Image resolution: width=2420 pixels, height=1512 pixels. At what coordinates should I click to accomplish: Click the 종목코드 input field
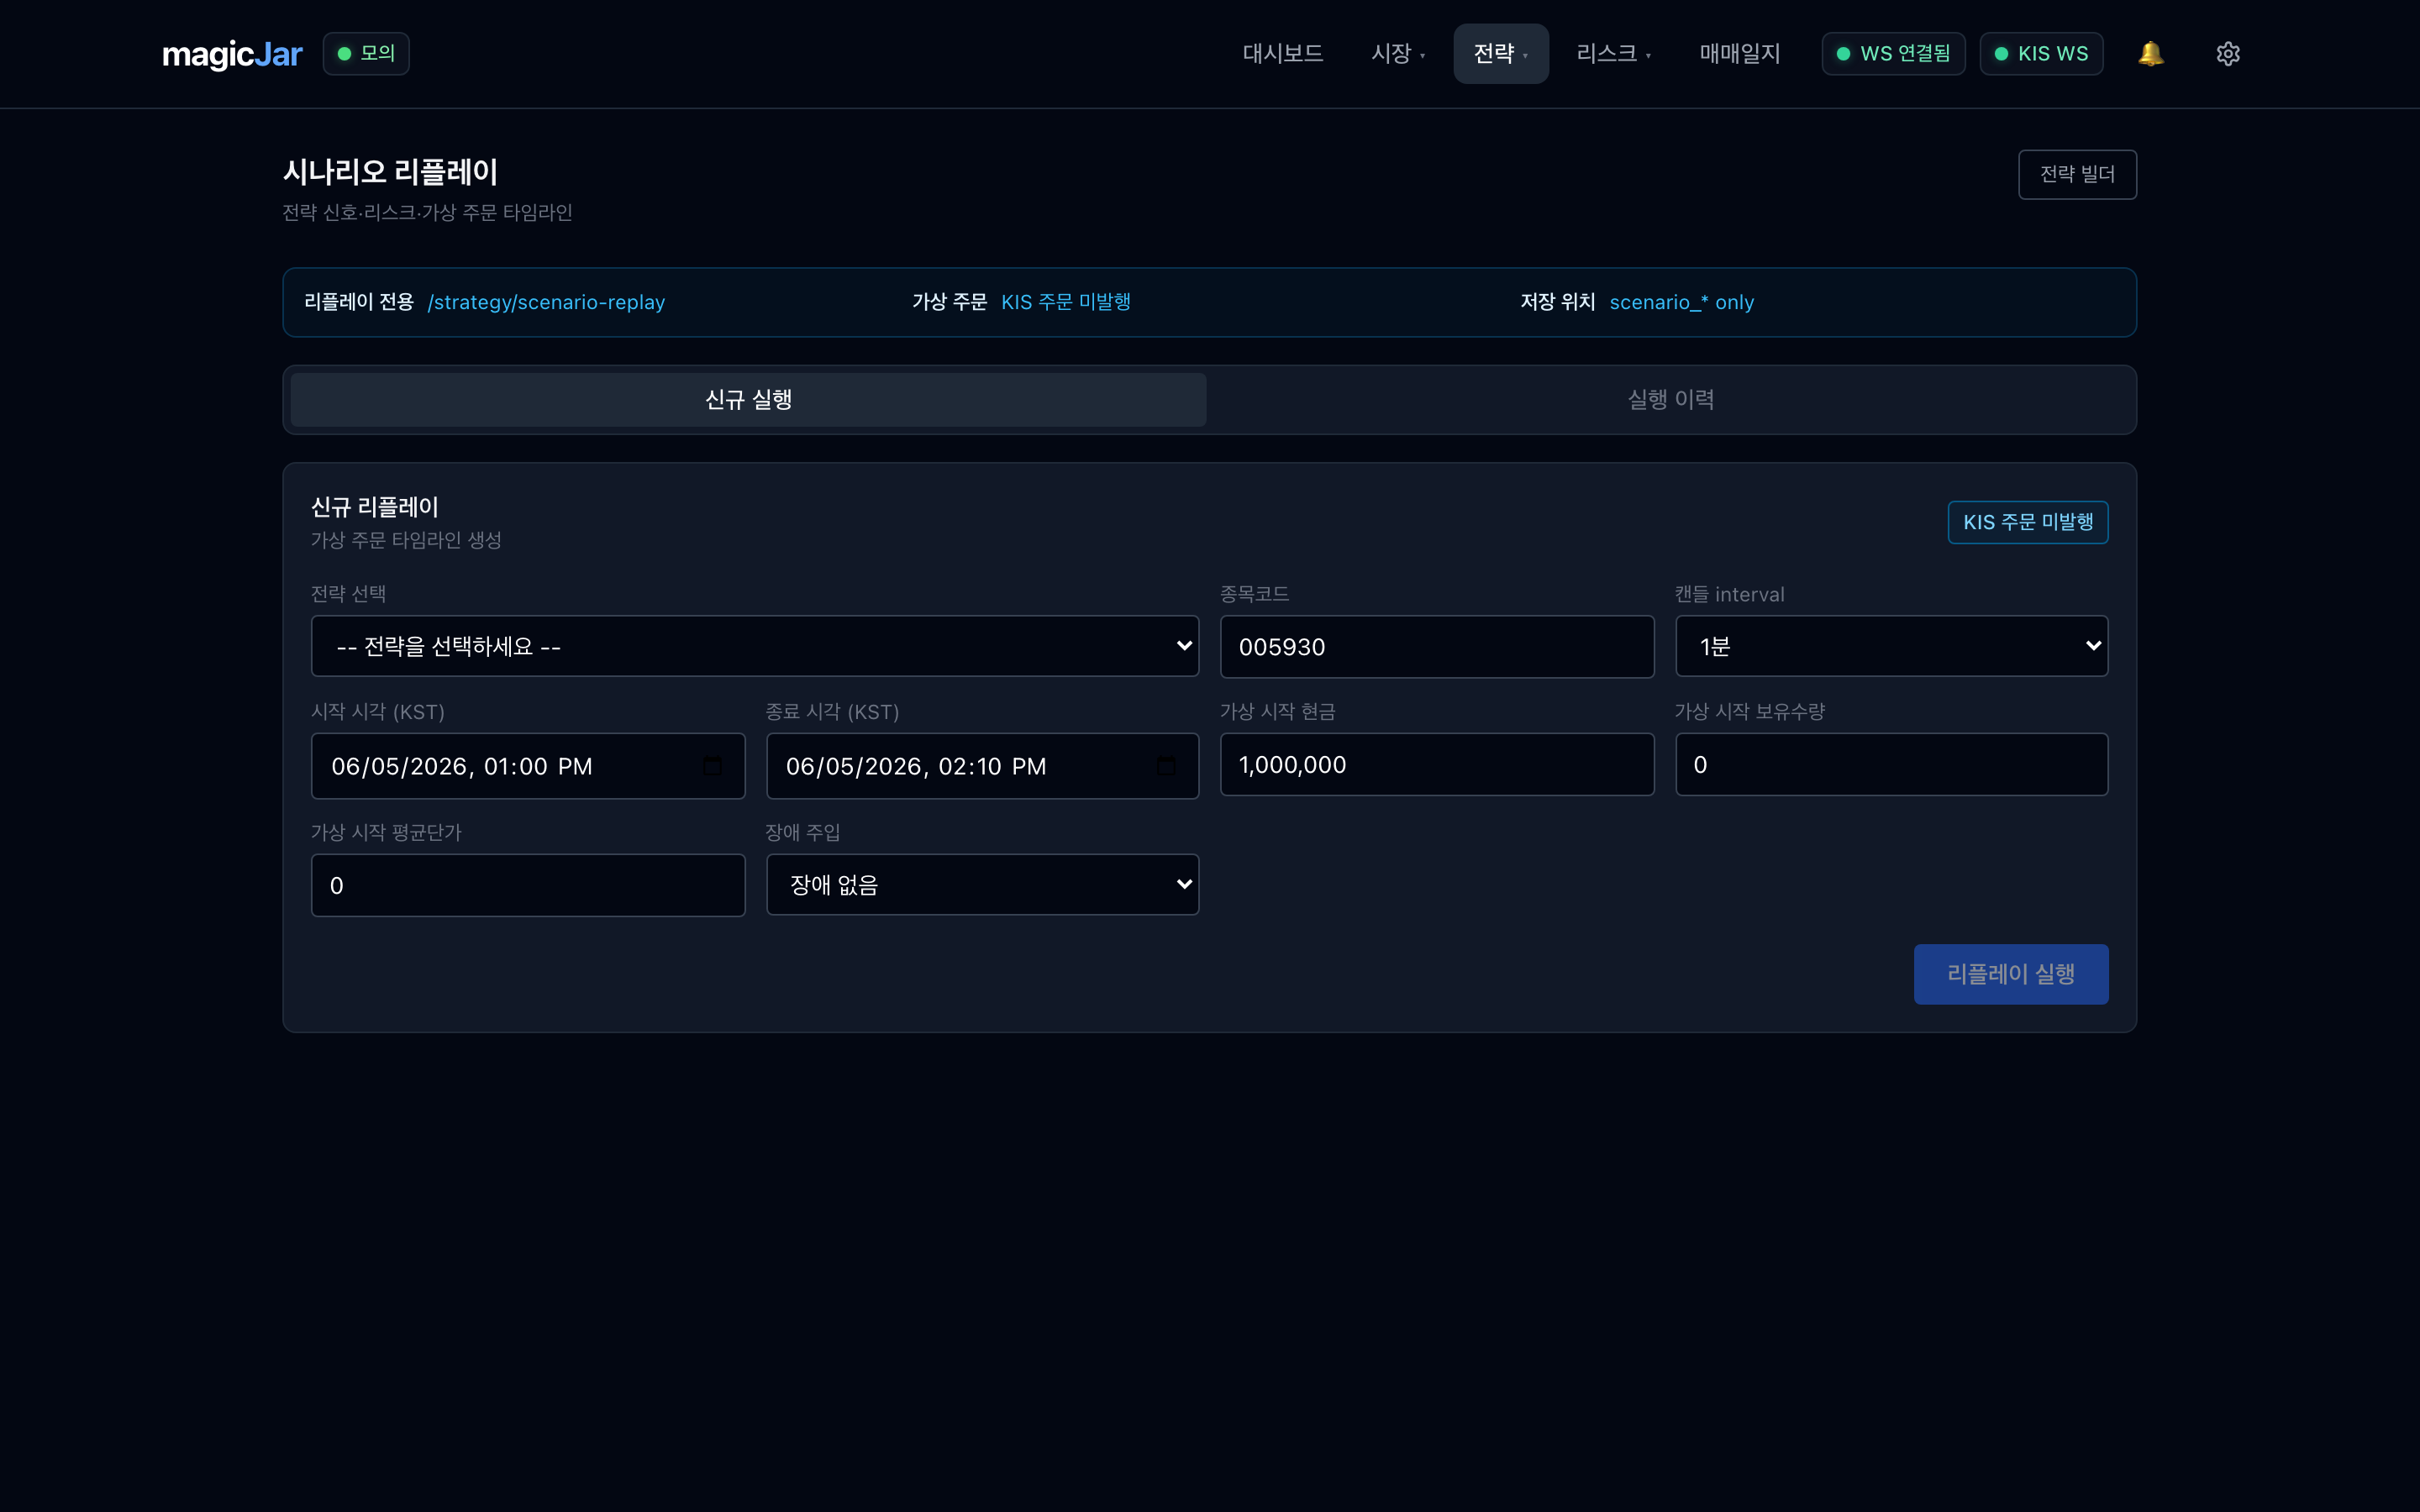point(1437,647)
